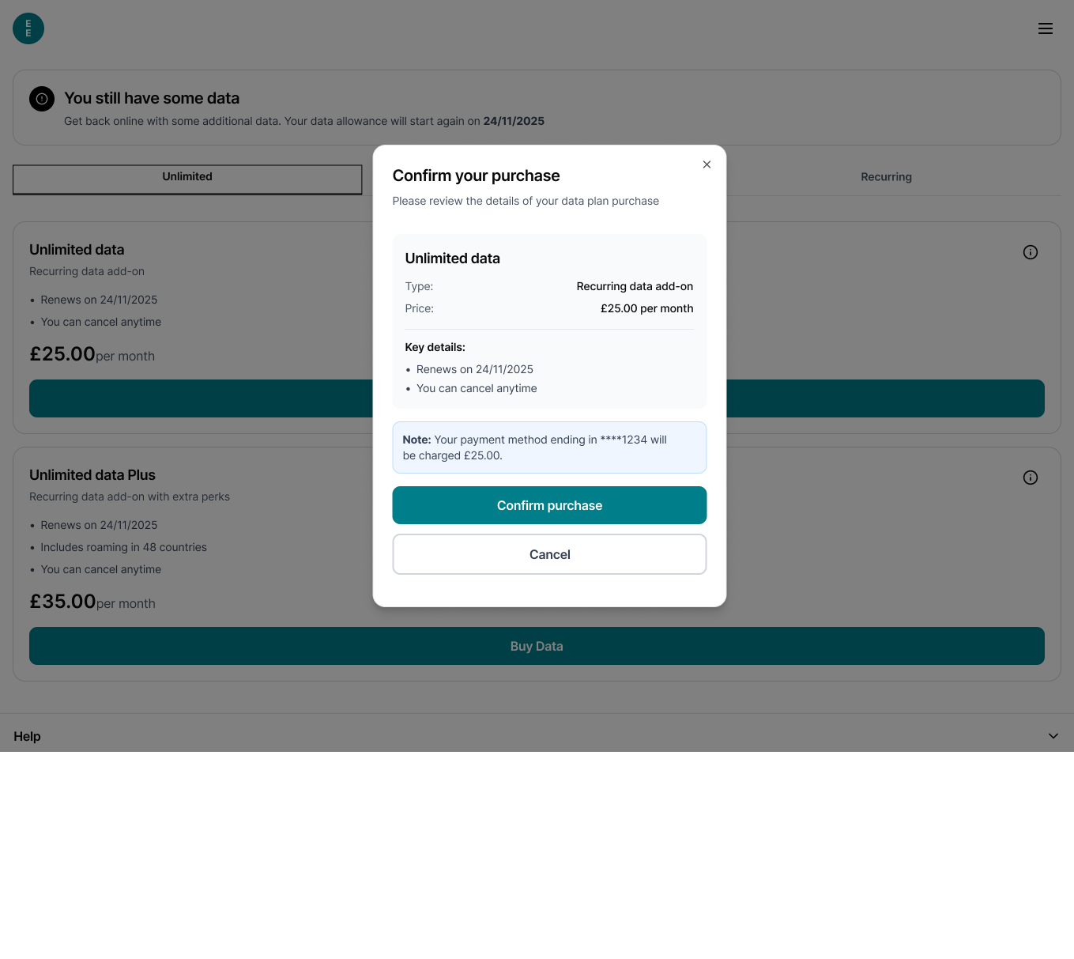Show info for the Unlimited data plan
Viewport: 1074px width, 959px height.
tap(1030, 251)
